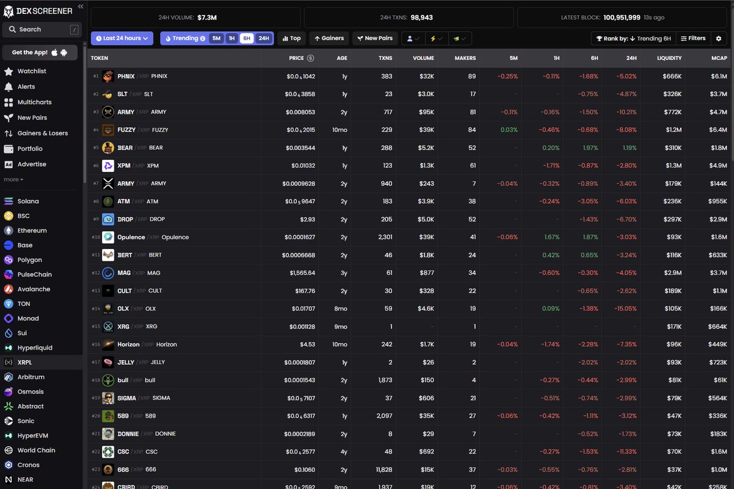Collapse the sidebar with the double-chevron icon
This screenshot has height=489, width=734.
(81, 6)
